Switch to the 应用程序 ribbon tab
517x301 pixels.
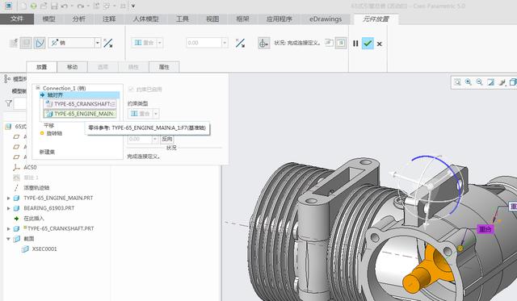(x=280, y=19)
